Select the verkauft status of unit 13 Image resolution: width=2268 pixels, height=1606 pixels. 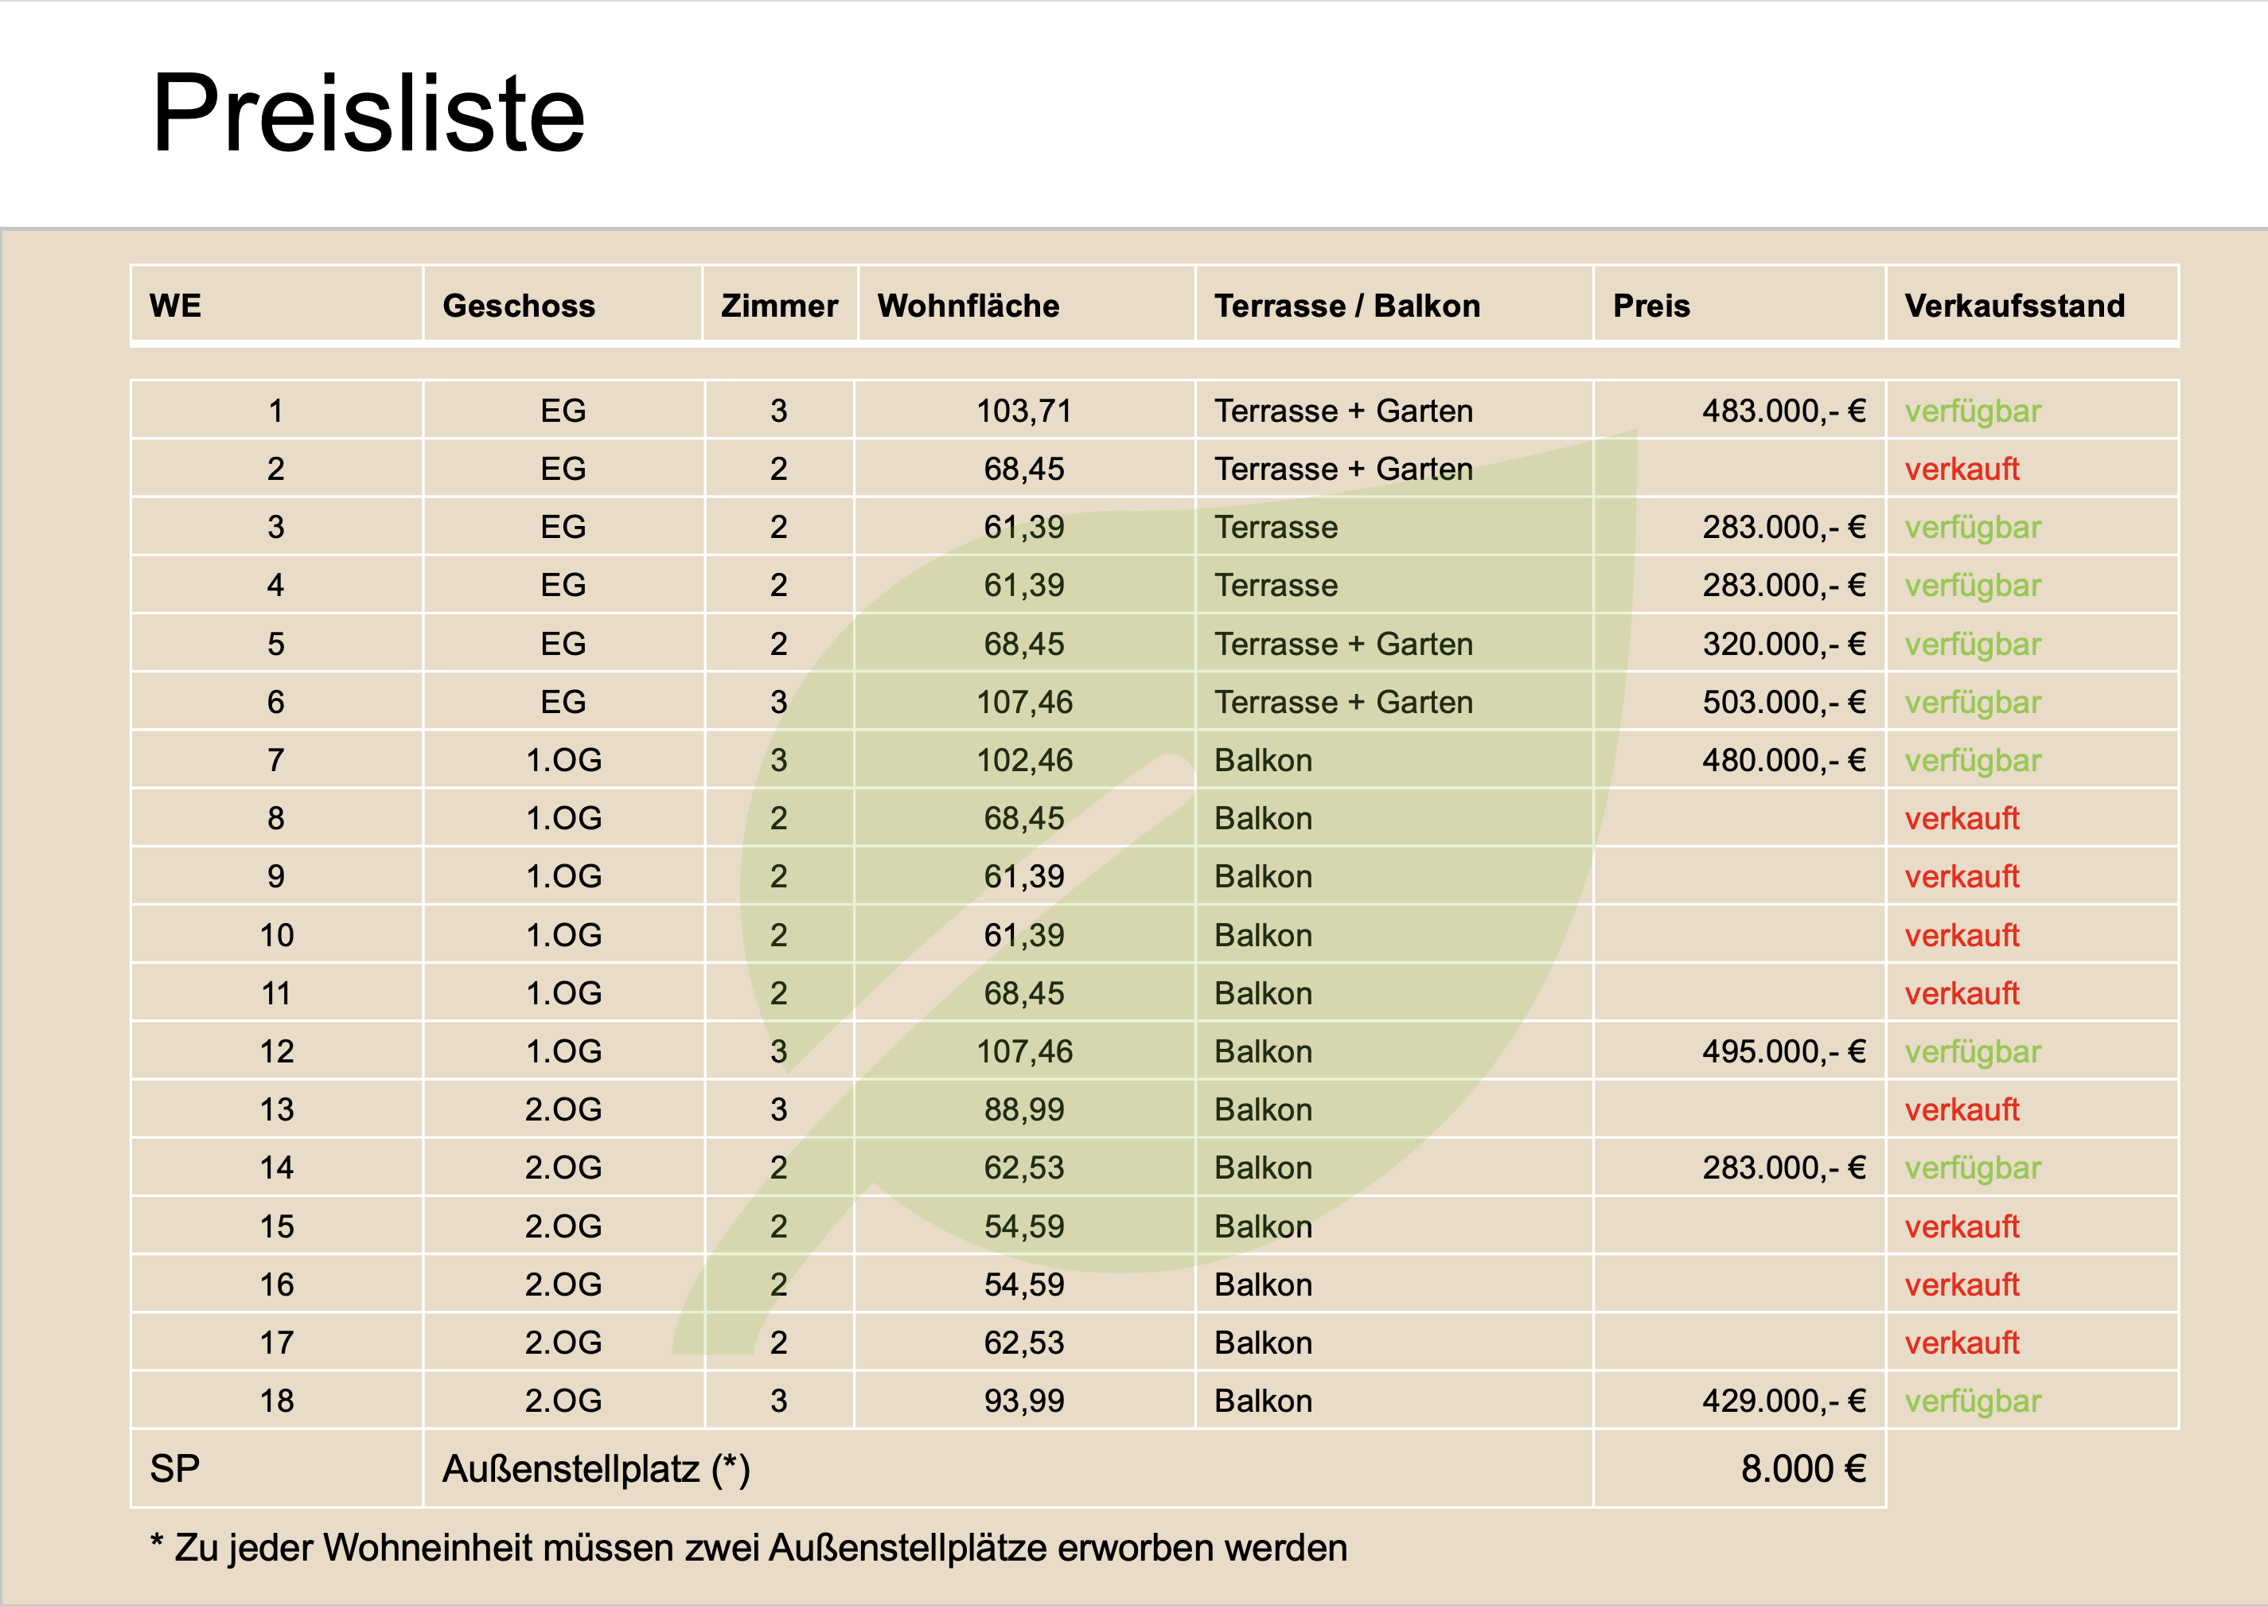(1962, 1109)
